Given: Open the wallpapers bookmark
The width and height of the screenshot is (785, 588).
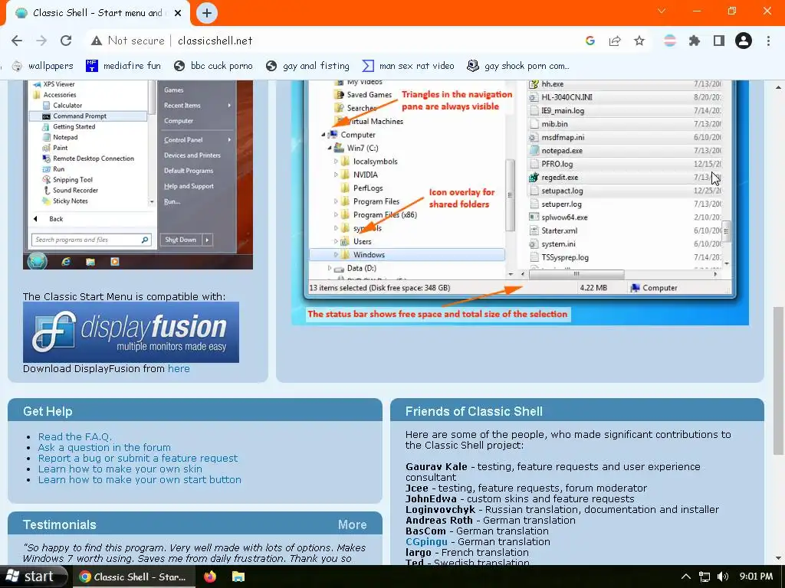Looking at the screenshot, I should (43, 66).
